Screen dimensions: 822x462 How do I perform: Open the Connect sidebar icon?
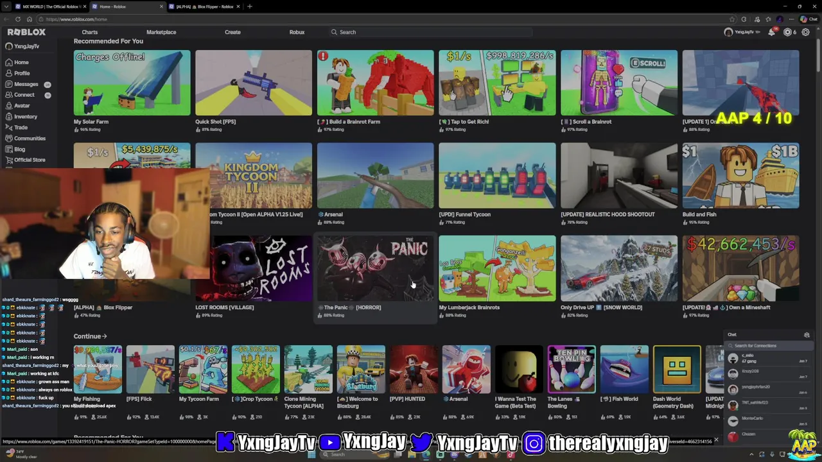click(9, 95)
